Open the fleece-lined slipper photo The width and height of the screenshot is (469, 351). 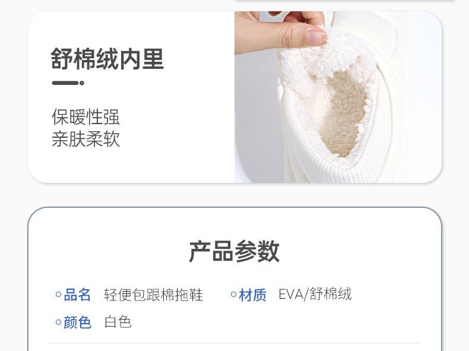click(x=338, y=97)
